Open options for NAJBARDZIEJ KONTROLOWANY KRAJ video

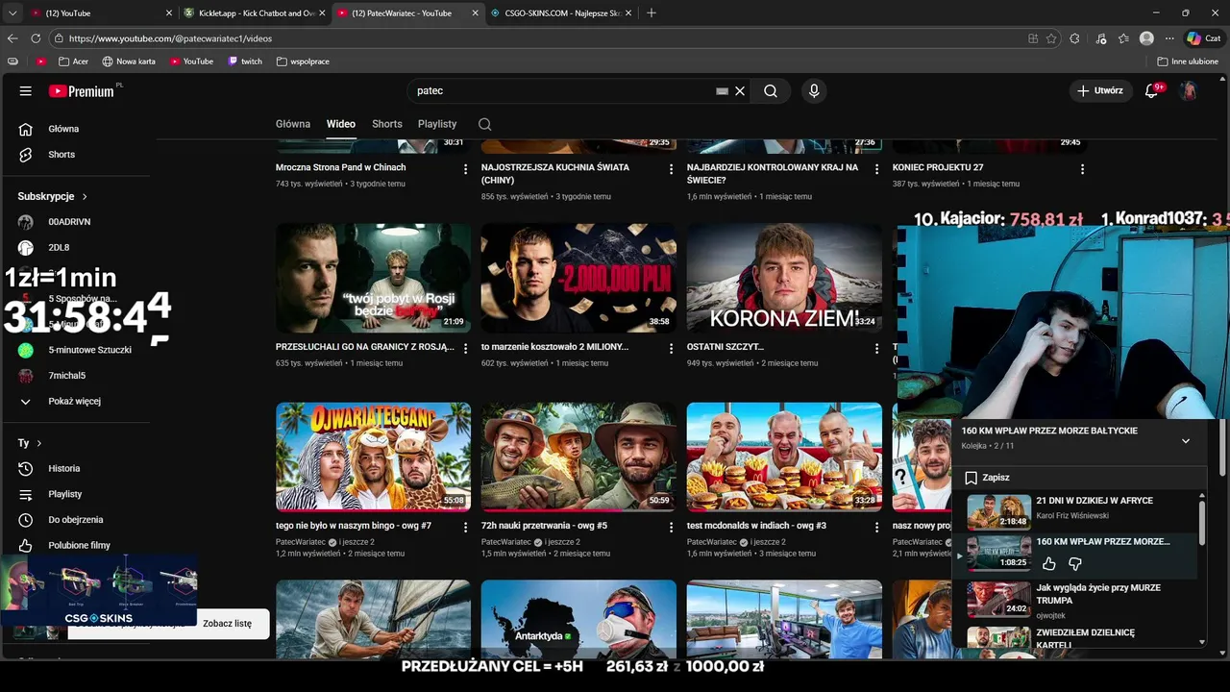tap(876, 169)
